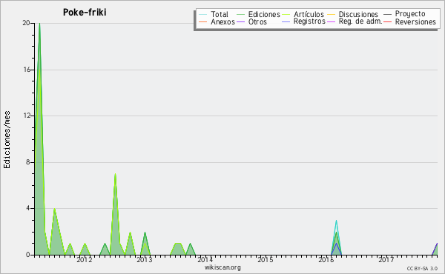Click the cyan Total legend line swatch

click(x=203, y=15)
